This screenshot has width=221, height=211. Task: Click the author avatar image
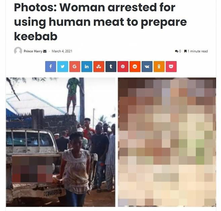pos(18,51)
